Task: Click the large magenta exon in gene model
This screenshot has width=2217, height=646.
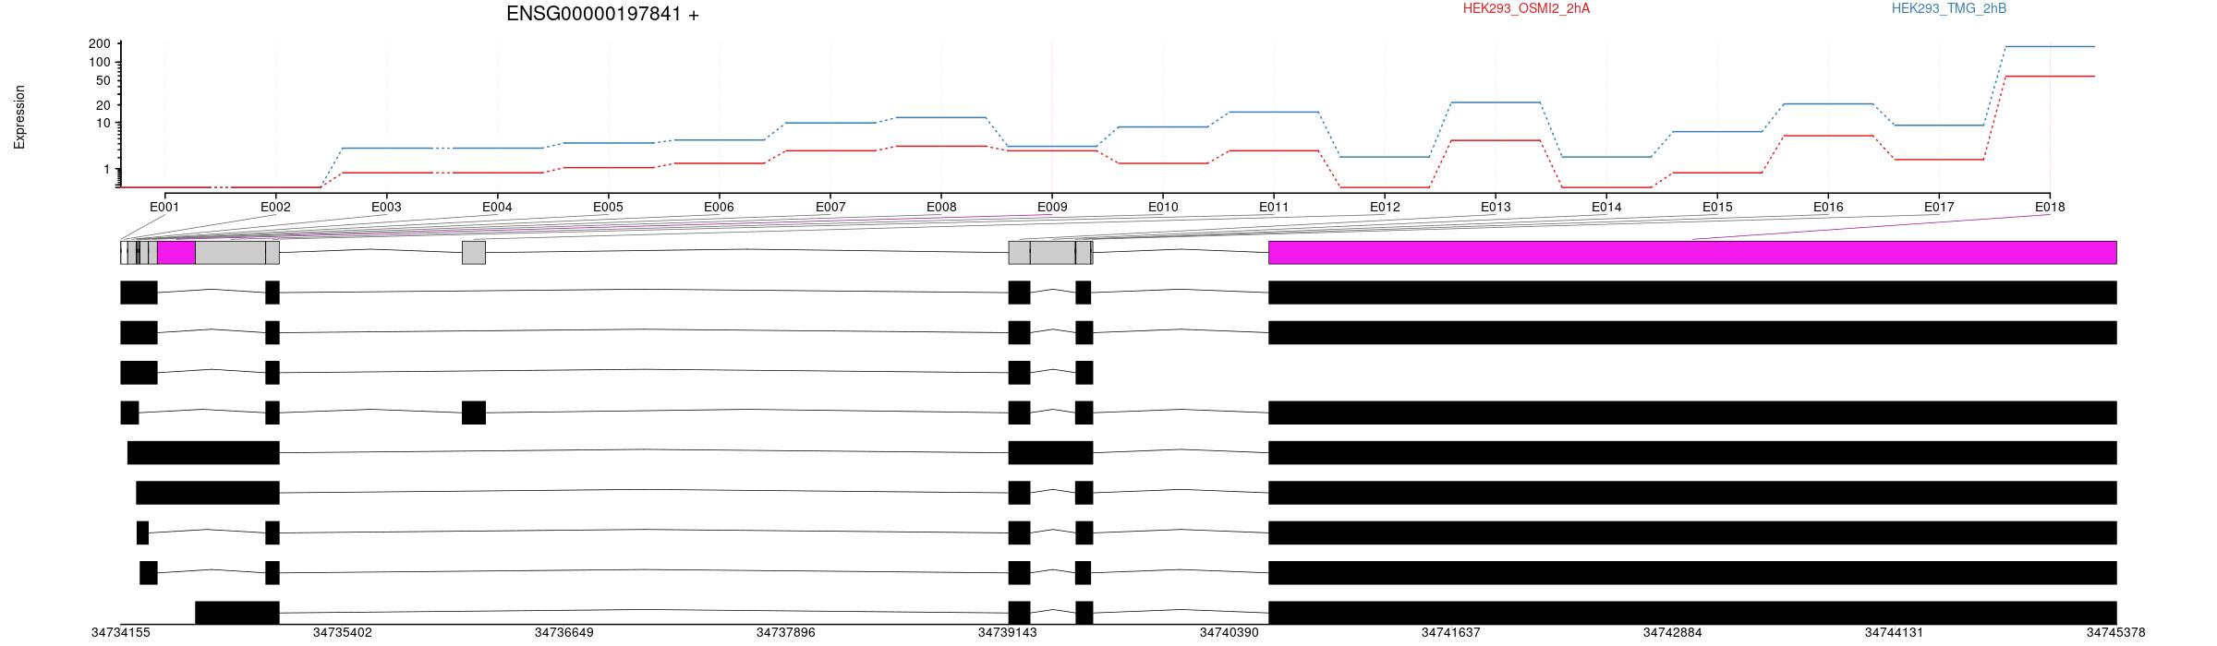Action: pos(1692,253)
